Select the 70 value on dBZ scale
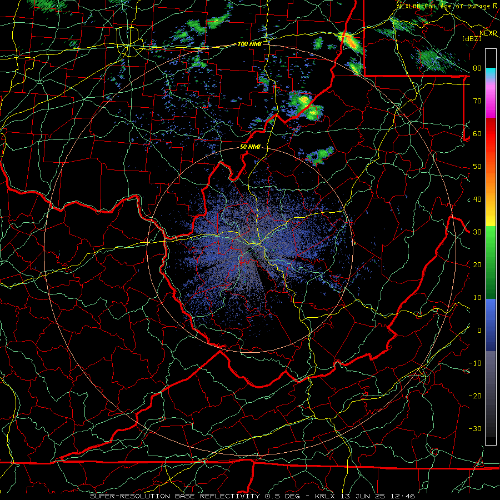Viewport: 500px width, 500px height. pyautogui.click(x=477, y=101)
